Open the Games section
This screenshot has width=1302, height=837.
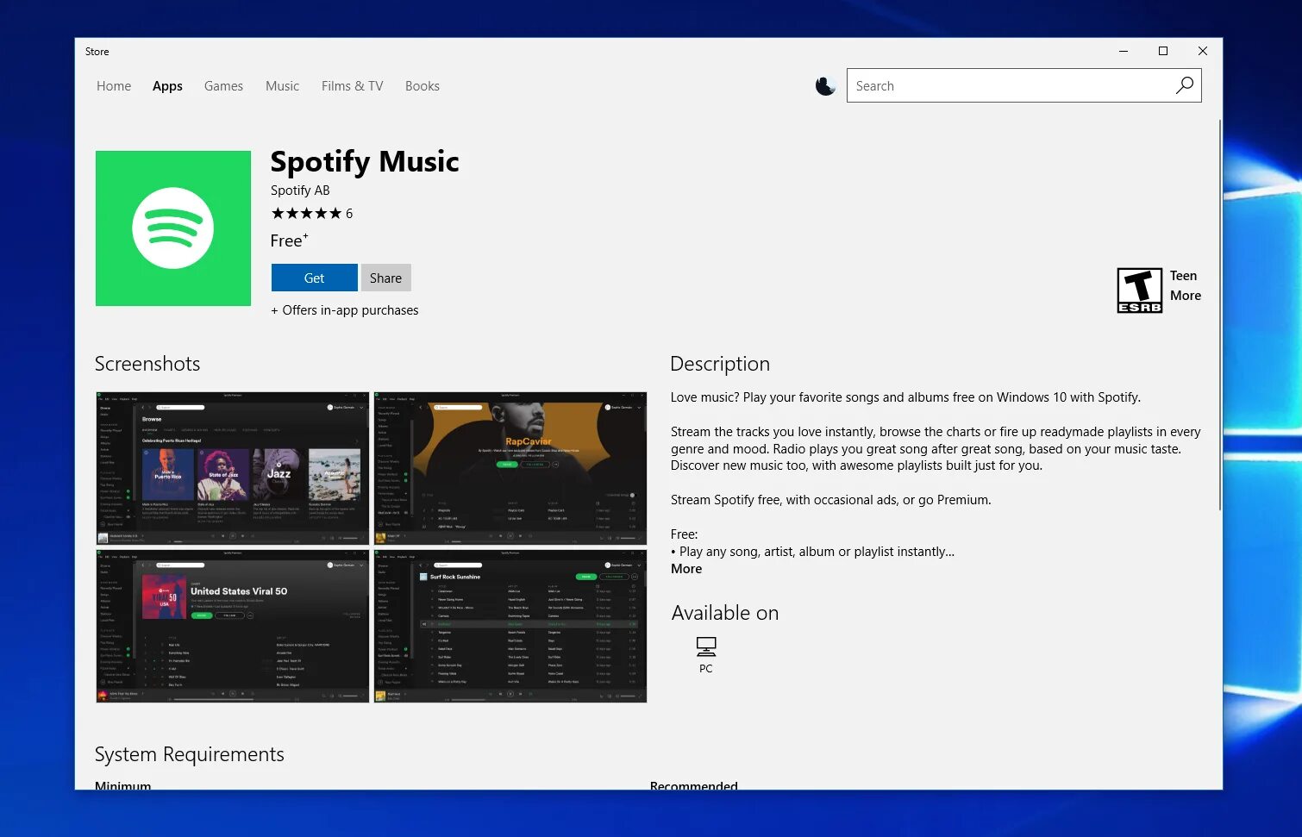(x=223, y=85)
